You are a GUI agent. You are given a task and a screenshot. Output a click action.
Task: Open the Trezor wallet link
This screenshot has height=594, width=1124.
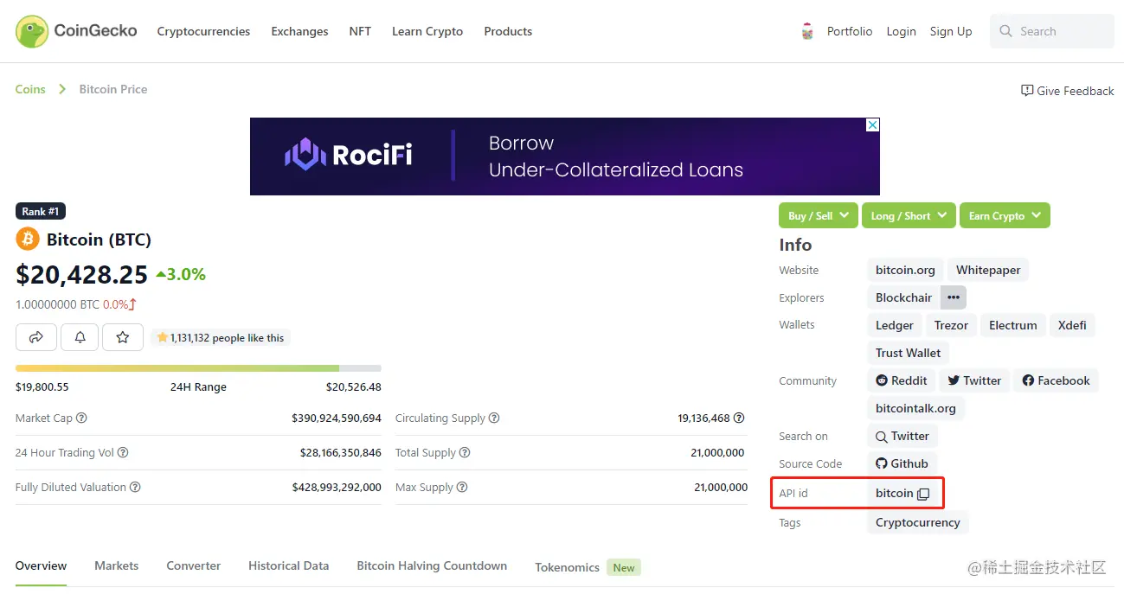(x=951, y=325)
